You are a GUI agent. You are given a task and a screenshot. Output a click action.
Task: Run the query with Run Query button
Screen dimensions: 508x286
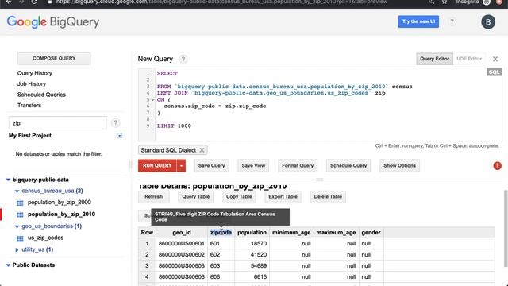coord(157,166)
